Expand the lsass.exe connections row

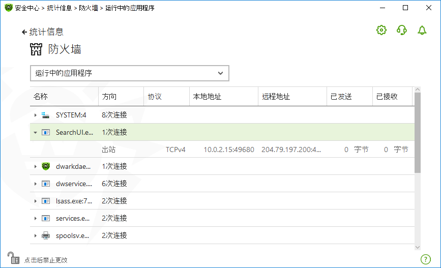coord(36,201)
